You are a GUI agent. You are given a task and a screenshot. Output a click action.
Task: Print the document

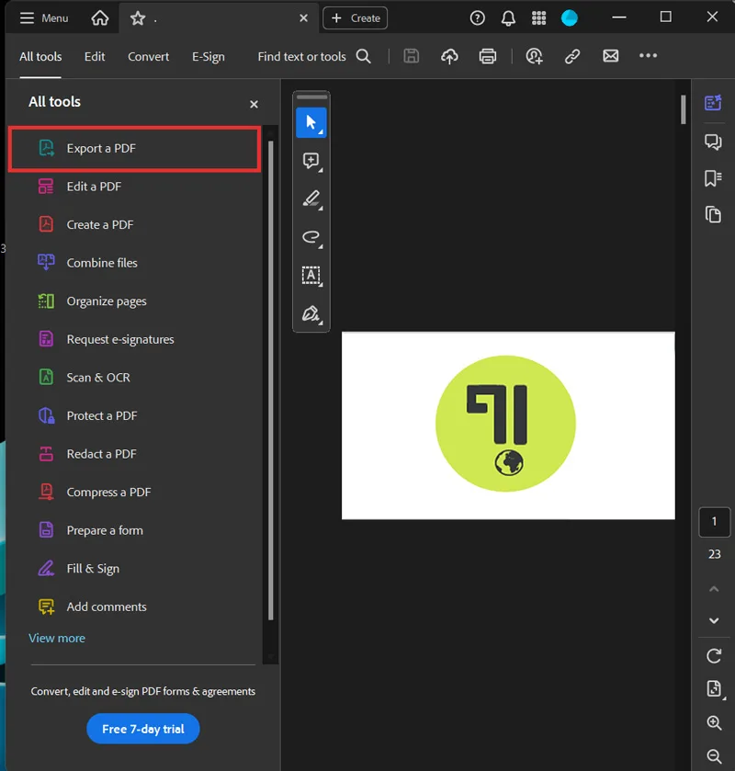coord(487,56)
